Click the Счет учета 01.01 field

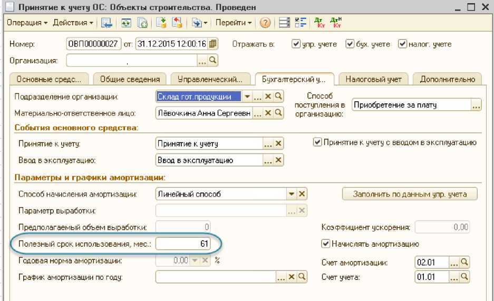pyautogui.click(x=432, y=277)
